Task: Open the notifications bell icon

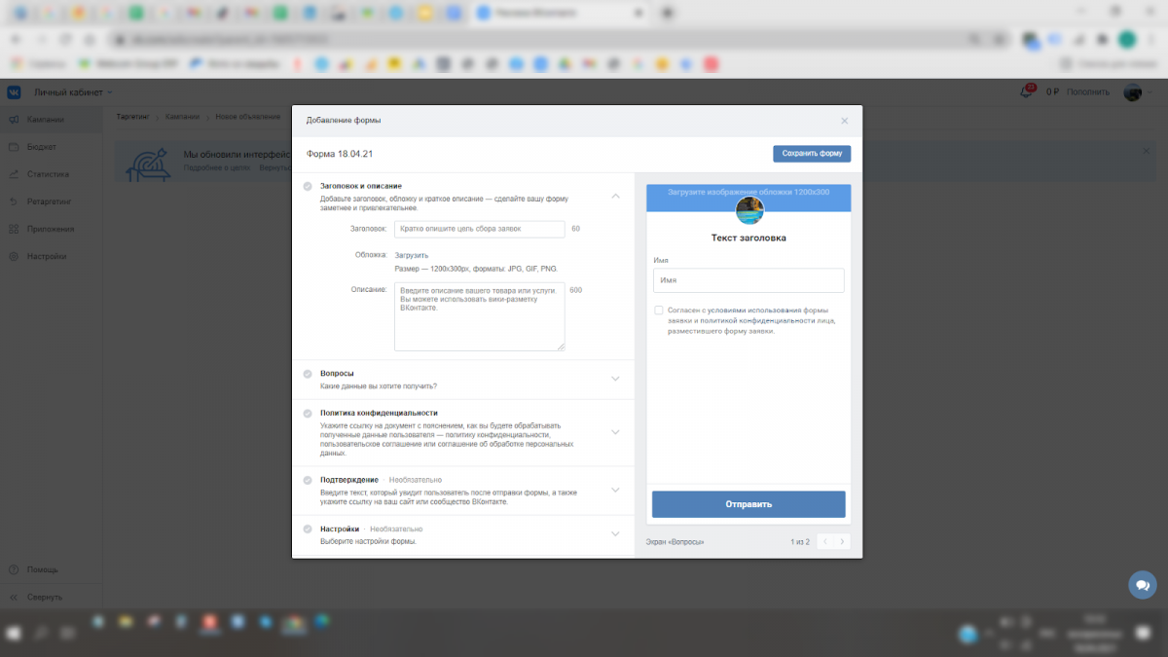Action: (1026, 92)
